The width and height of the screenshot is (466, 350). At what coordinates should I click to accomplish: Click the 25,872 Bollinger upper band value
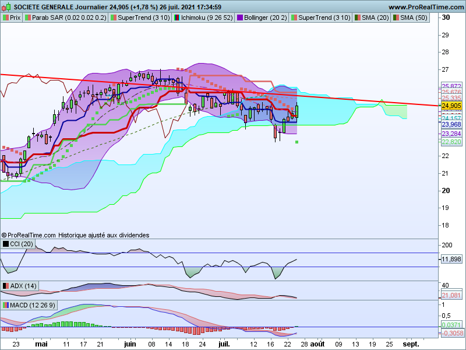[x=451, y=86]
